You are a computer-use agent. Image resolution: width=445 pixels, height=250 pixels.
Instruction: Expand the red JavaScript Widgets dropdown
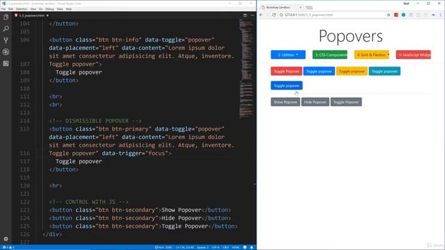point(413,55)
